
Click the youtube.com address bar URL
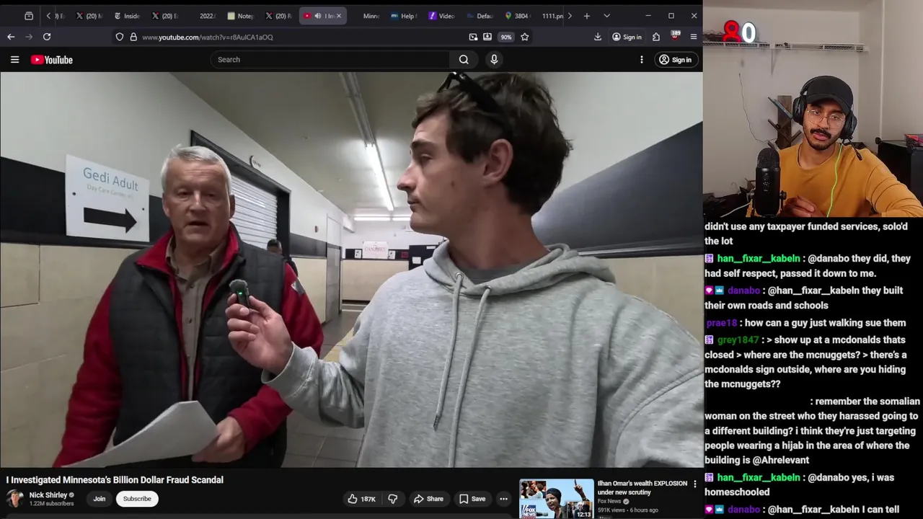(x=208, y=37)
